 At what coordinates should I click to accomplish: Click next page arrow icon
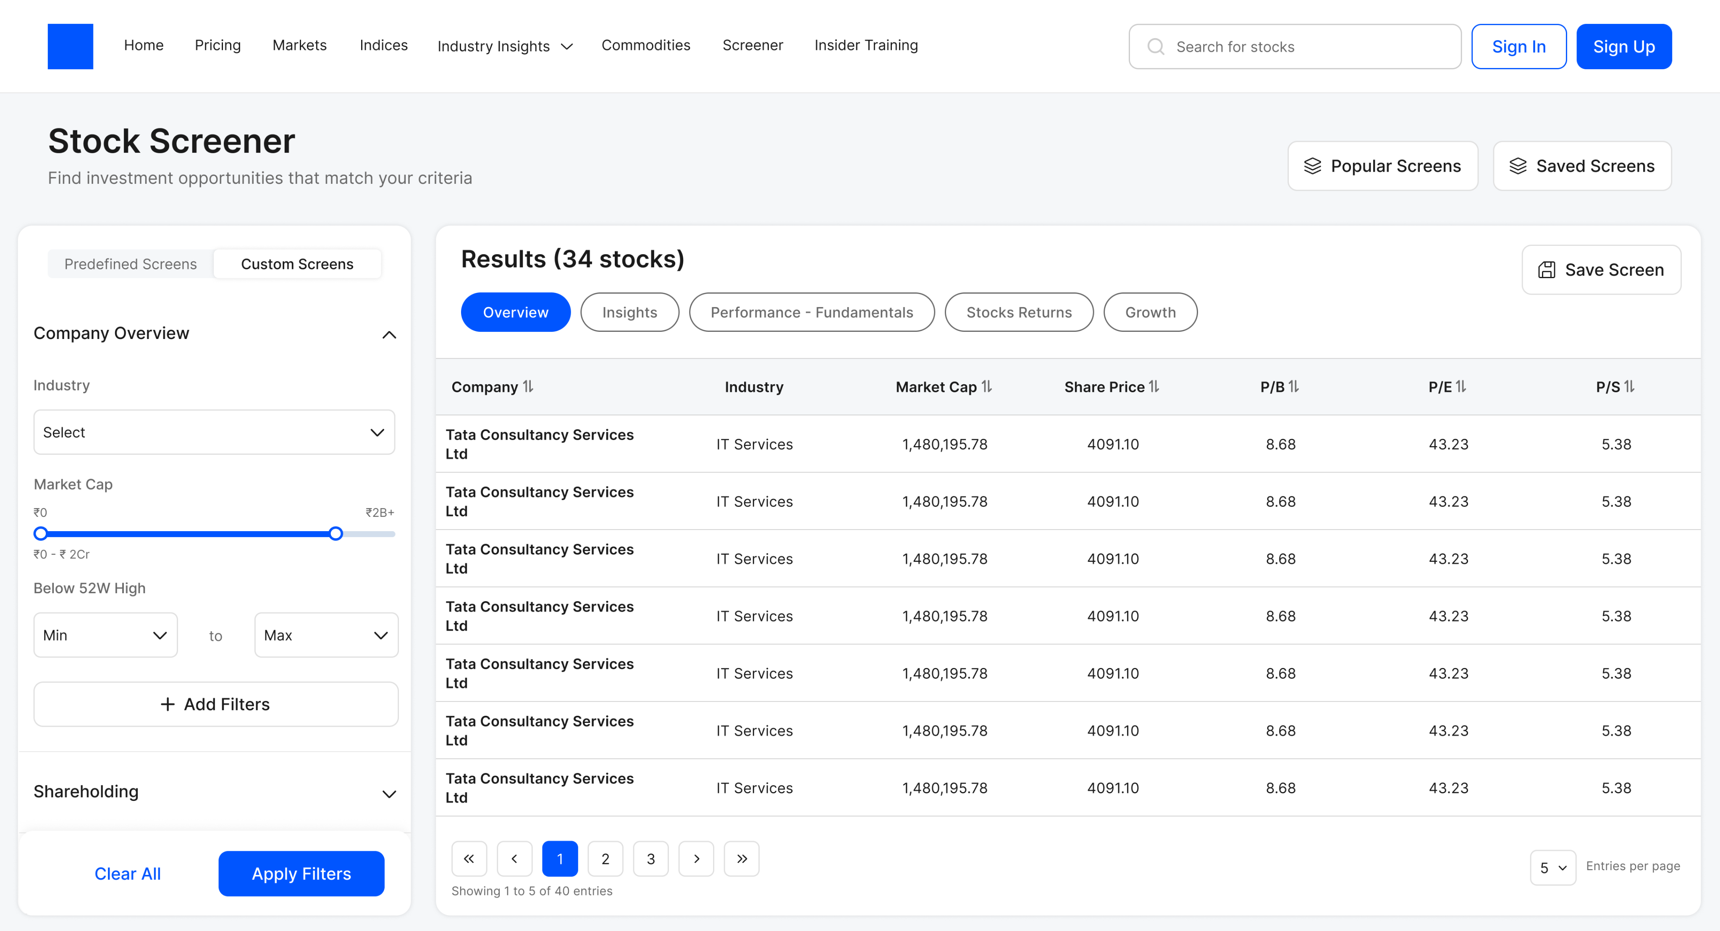coord(696,859)
